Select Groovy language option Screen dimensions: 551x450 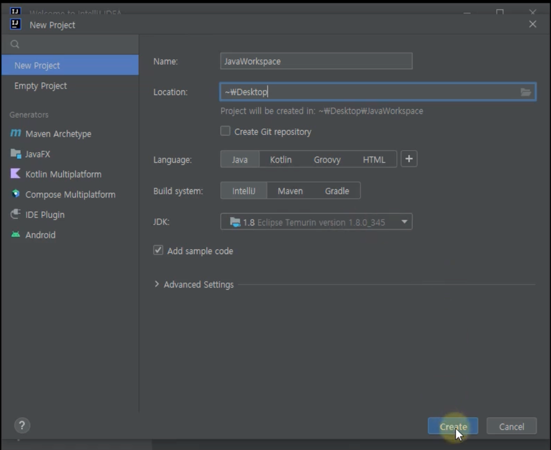click(x=327, y=159)
